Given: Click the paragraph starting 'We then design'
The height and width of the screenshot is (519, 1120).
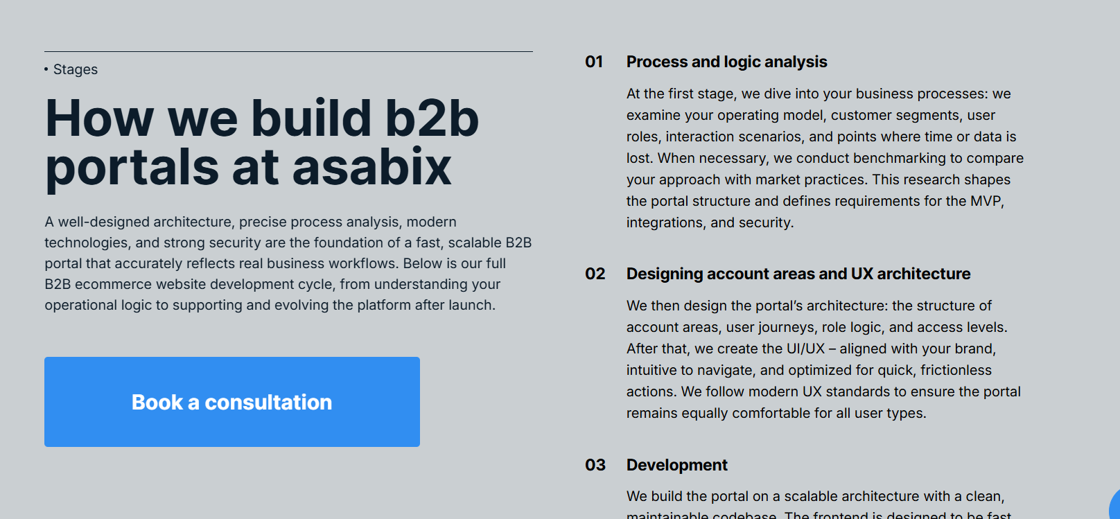Looking at the screenshot, I should coord(823,359).
